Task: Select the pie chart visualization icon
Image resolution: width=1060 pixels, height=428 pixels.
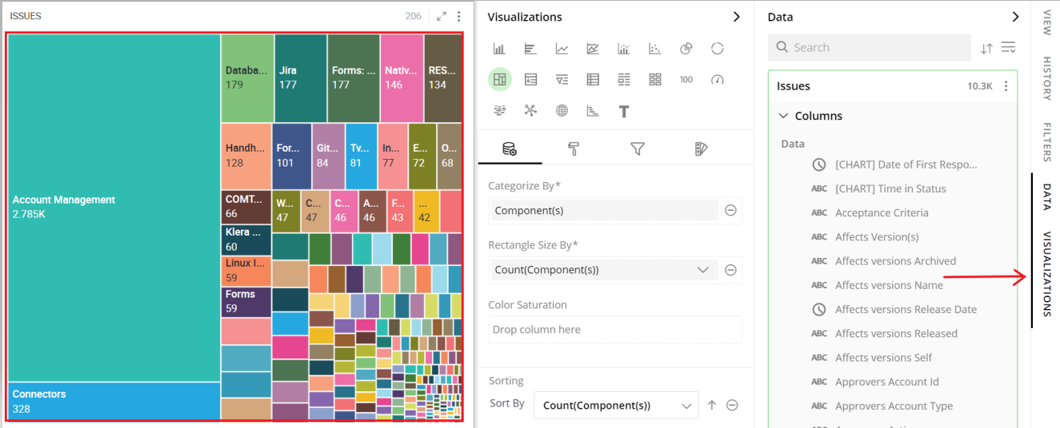Action: click(x=686, y=49)
